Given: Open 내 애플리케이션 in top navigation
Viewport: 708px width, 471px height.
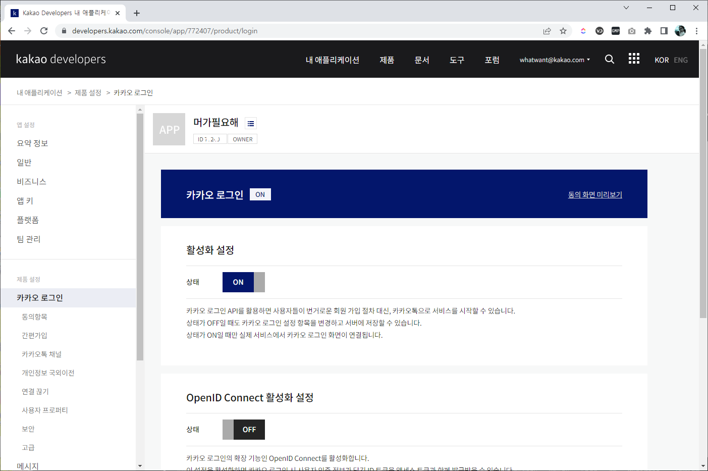Looking at the screenshot, I should pyautogui.click(x=333, y=60).
